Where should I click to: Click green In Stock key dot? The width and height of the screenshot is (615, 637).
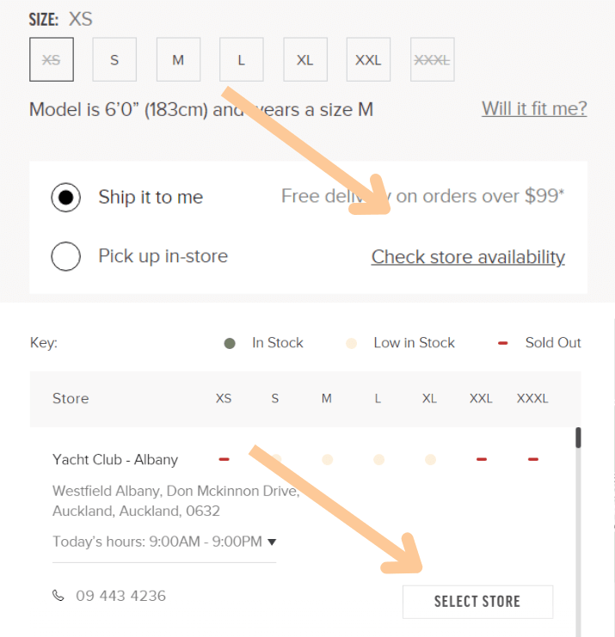click(x=230, y=344)
